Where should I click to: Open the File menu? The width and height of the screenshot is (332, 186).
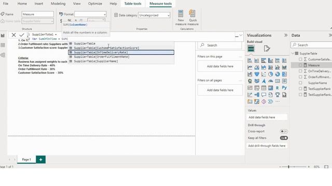pyautogui.click(x=6, y=4)
